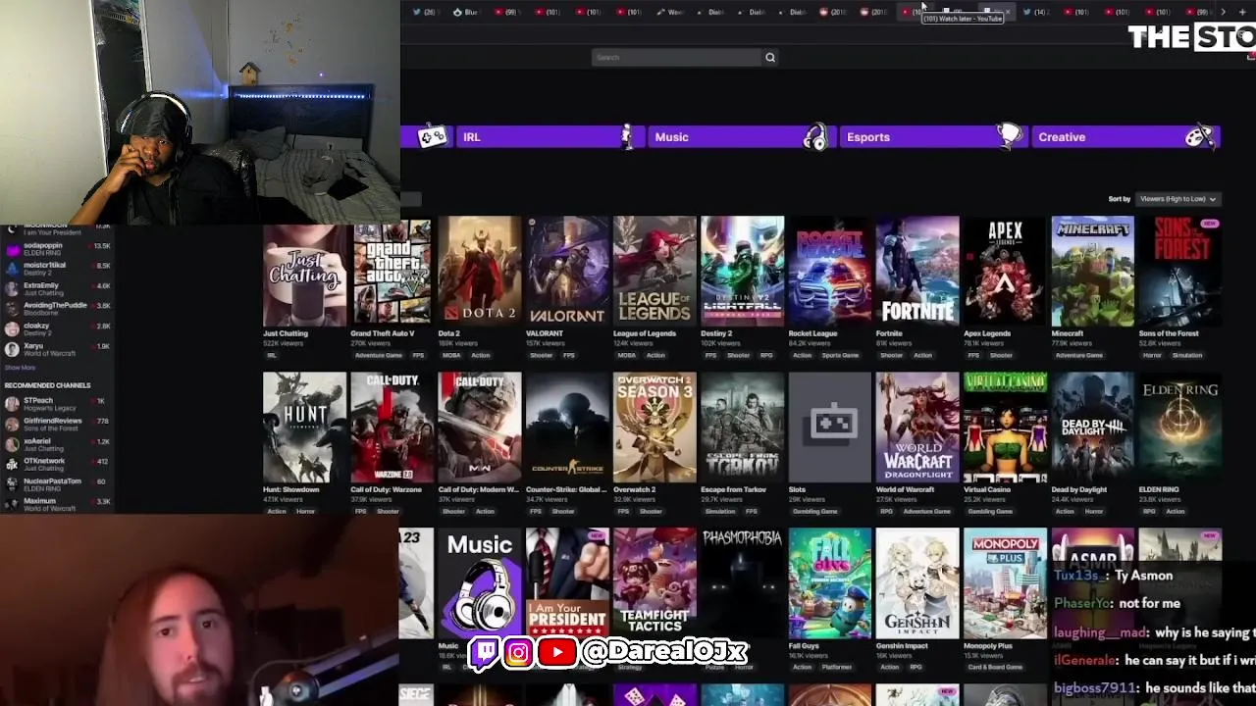Open the Dead by Daylight box art

pyautogui.click(x=1093, y=428)
